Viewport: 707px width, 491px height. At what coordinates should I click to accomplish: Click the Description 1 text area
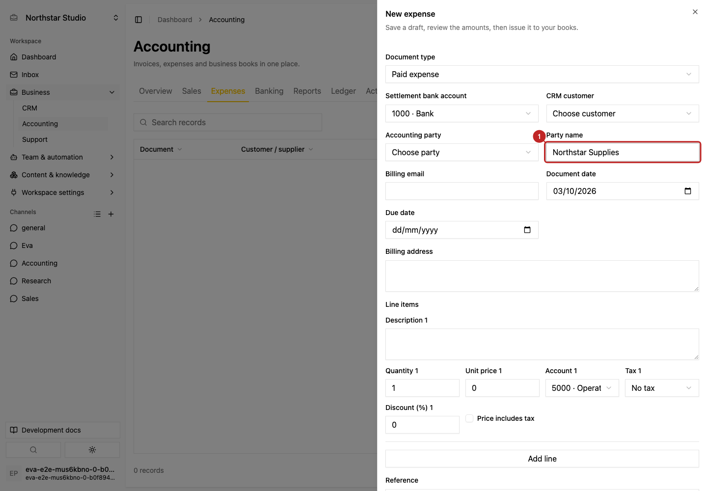click(542, 344)
